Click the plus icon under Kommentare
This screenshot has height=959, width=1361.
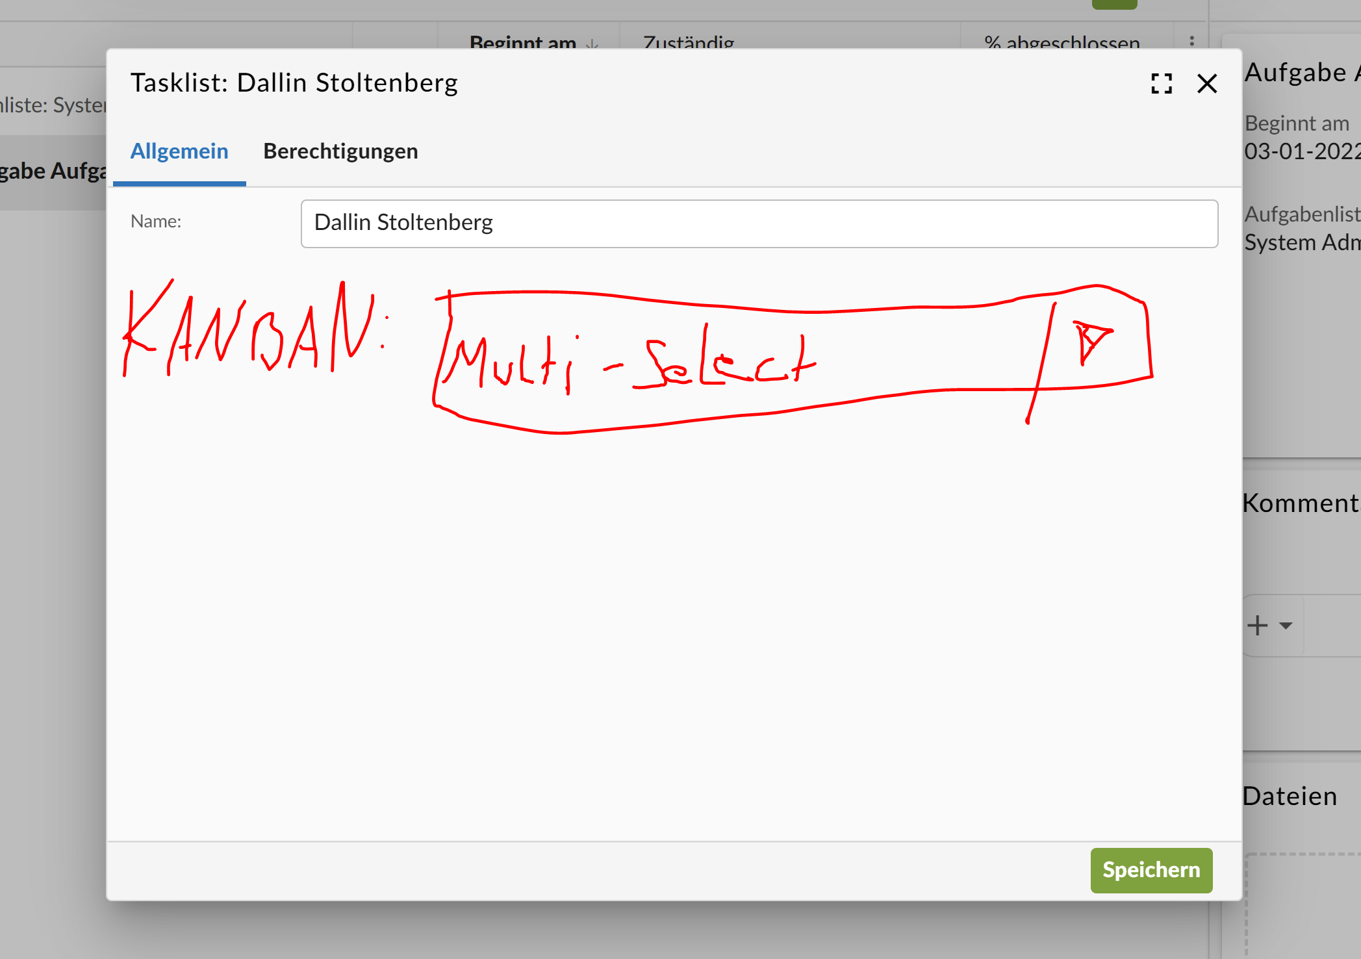1258,626
